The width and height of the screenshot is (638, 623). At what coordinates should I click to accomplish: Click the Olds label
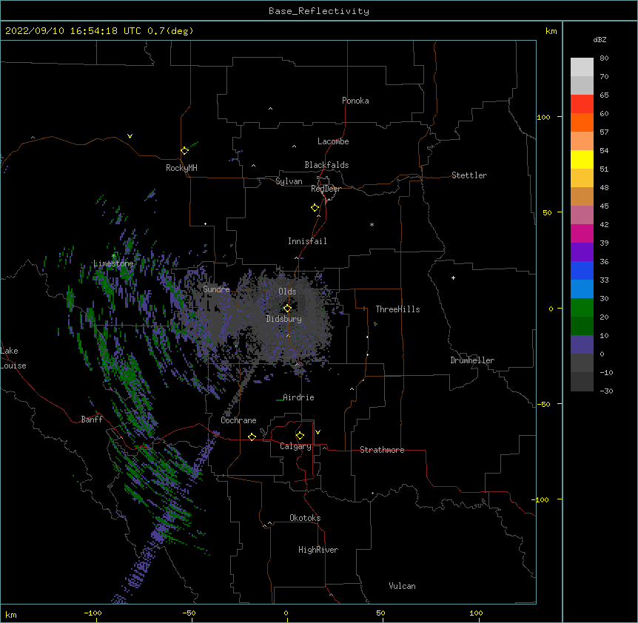tap(287, 292)
